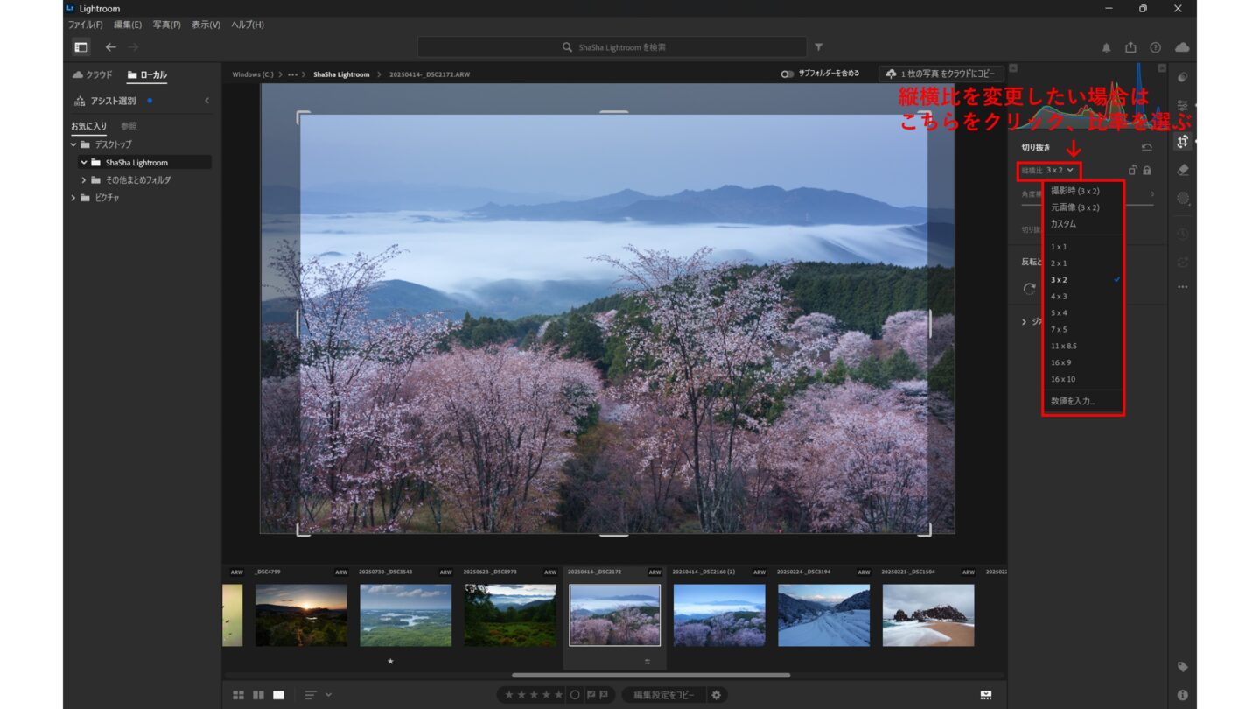Open the notifications bell
1260x709 pixels.
click(x=1106, y=47)
